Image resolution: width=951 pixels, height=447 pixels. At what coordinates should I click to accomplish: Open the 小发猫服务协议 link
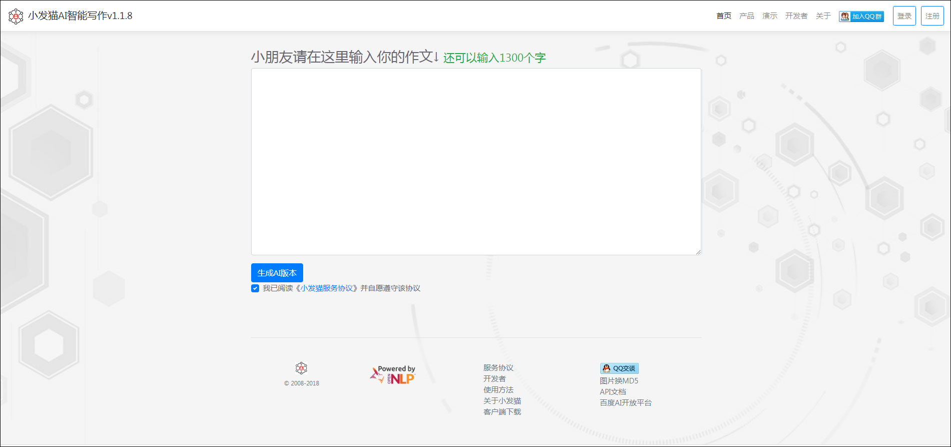[327, 288]
